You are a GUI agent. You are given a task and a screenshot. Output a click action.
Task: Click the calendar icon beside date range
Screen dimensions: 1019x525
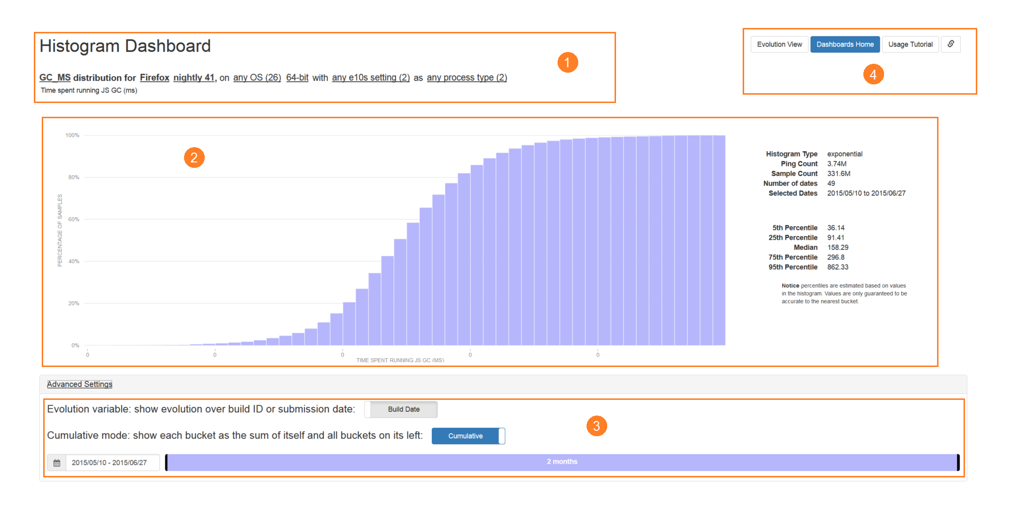(57, 463)
